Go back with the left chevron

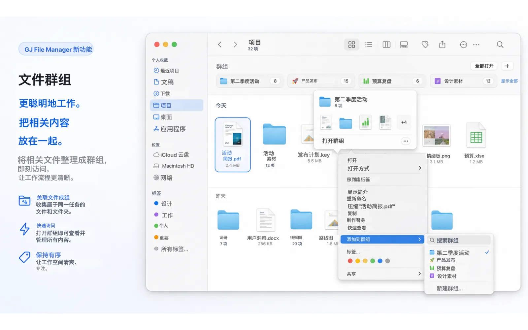click(220, 45)
